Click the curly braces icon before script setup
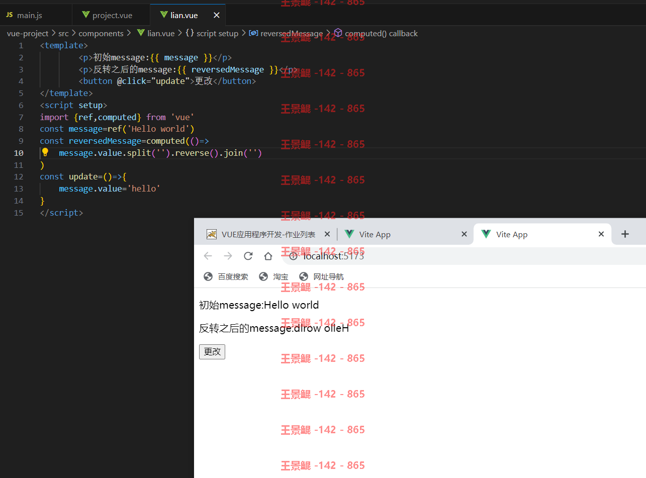This screenshot has height=478, width=646. click(190, 33)
